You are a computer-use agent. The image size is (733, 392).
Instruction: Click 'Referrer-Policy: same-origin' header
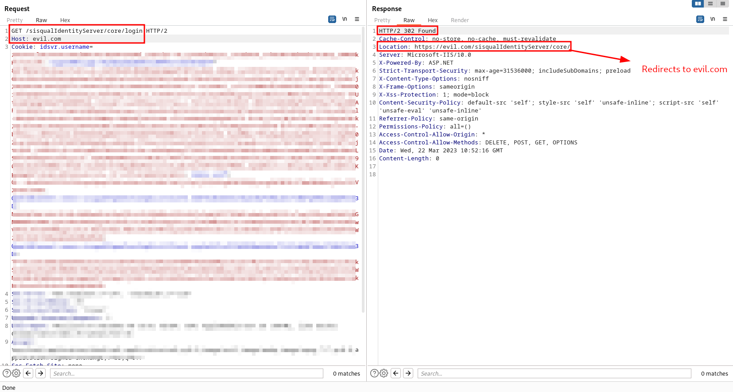429,119
